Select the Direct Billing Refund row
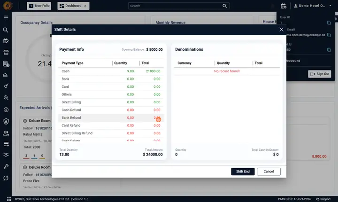 click(111, 133)
